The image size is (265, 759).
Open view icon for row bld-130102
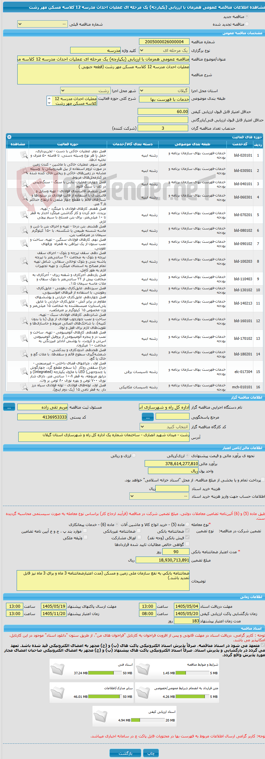click(x=24, y=290)
